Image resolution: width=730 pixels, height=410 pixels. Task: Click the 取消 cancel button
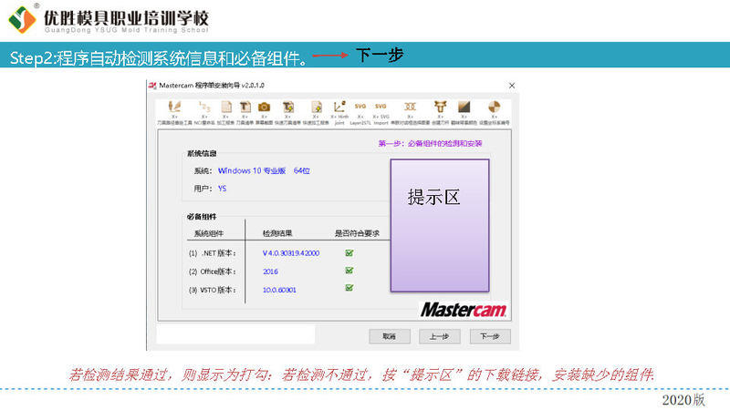390,336
